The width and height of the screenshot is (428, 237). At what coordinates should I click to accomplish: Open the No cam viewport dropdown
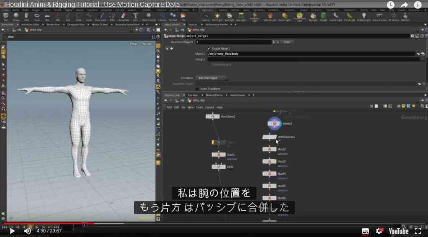[x=147, y=44]
